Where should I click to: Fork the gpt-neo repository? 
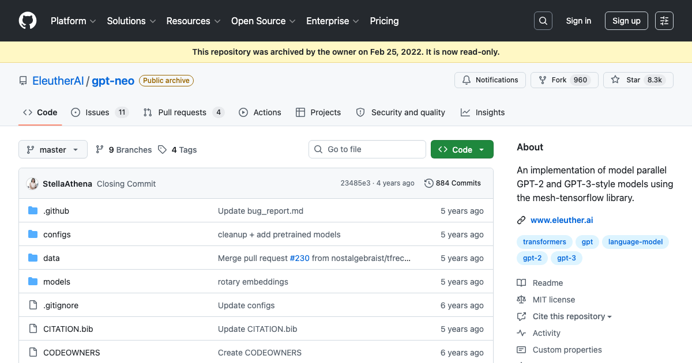point(565,80)
